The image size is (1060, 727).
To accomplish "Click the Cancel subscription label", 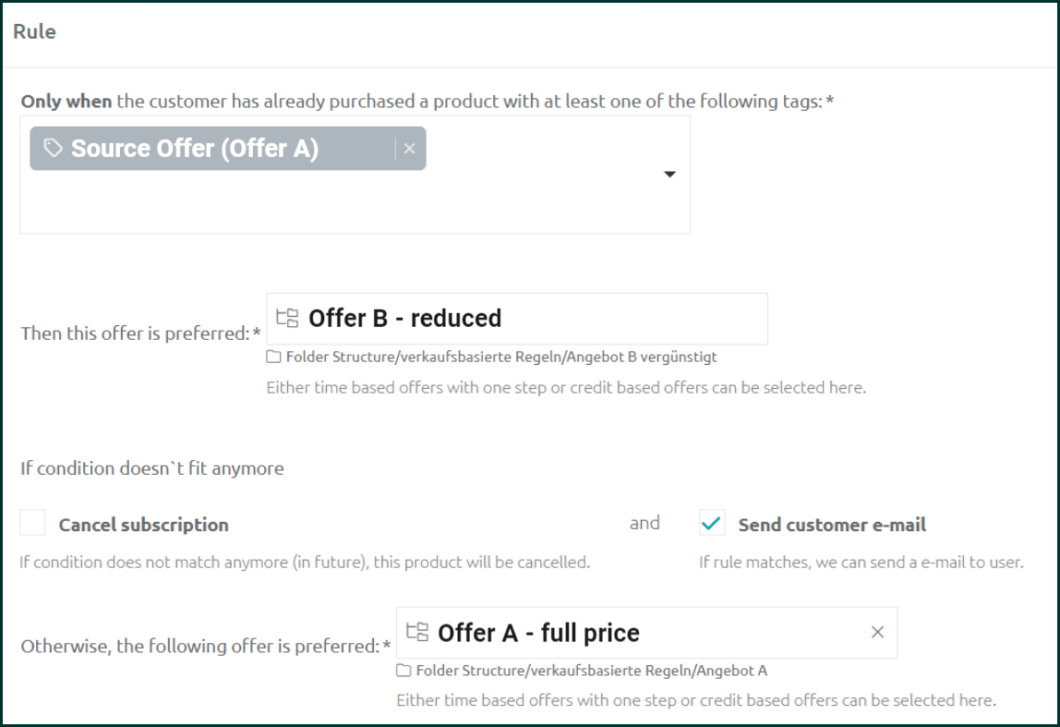I will pos(143,525).
